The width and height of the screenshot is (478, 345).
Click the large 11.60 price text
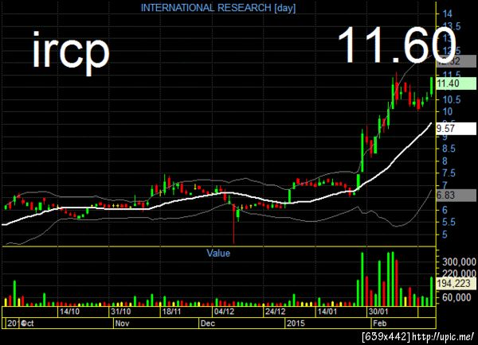pyautogui.click(x=397, y=45)
